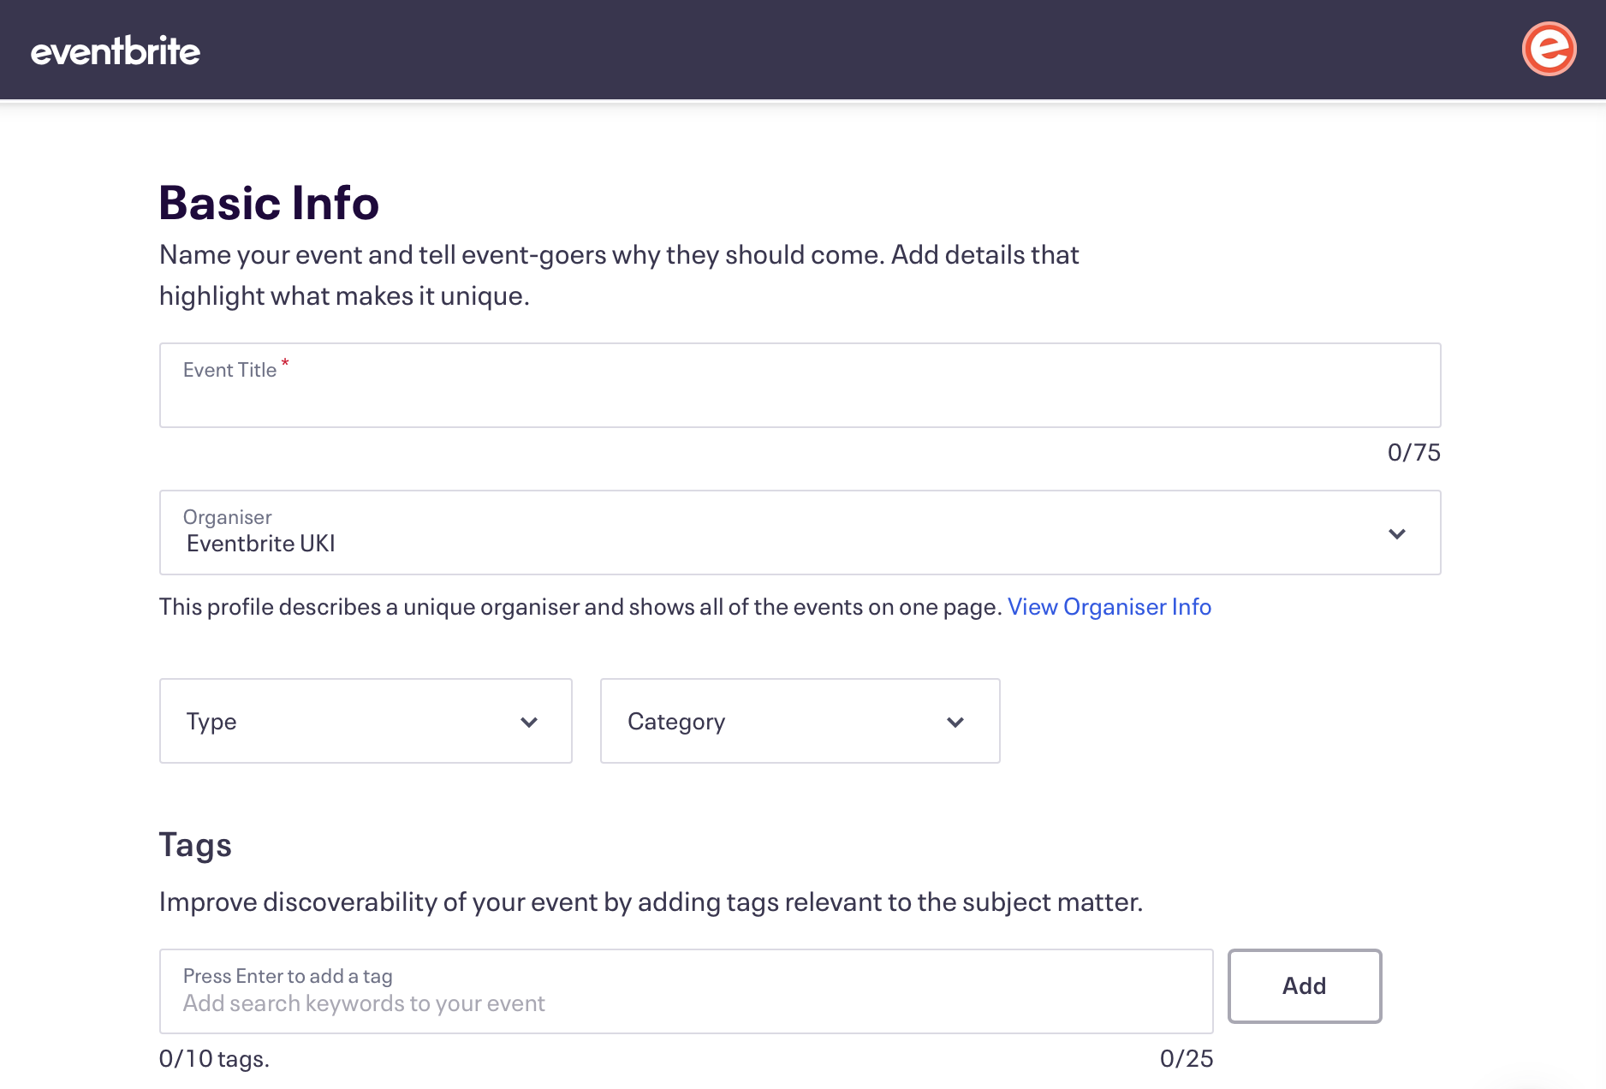1606x1089 pixels.
Task: Click the Category field chevron arrow
Action: tap(955, 721)
